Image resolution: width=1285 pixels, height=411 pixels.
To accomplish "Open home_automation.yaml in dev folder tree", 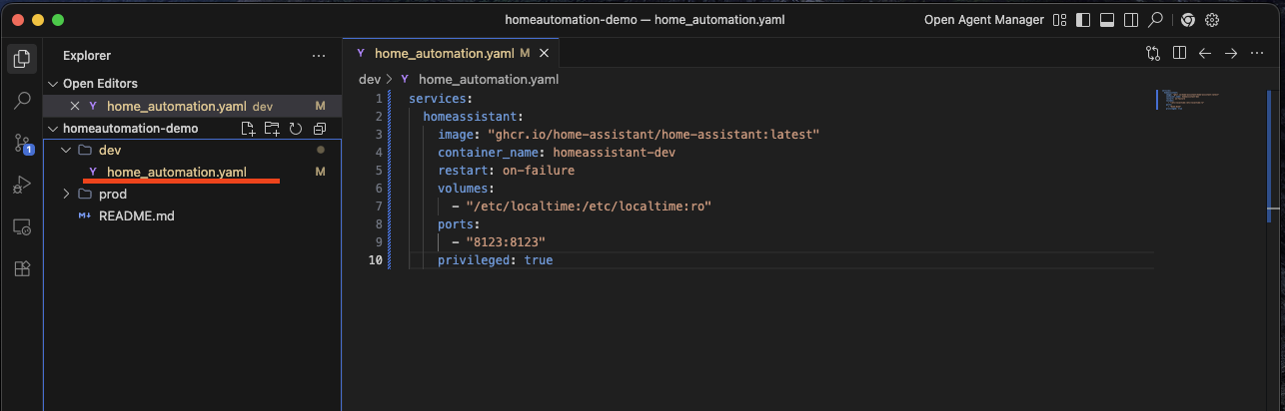I will click(176, 172).
